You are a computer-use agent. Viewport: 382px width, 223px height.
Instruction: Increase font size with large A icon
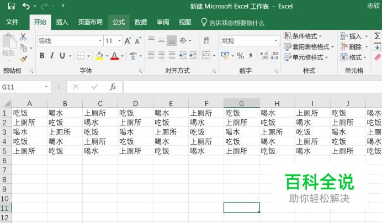tap(128, 41)
